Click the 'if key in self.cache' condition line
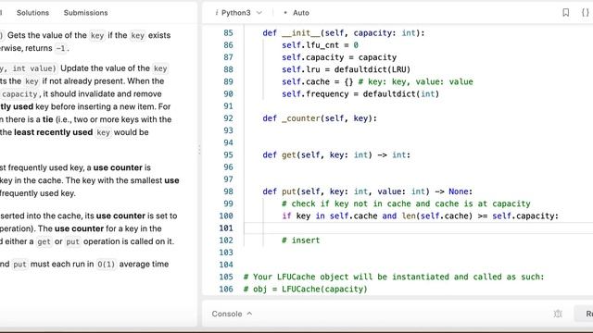This screenshot has height=333, width=593. click(420, 216)
